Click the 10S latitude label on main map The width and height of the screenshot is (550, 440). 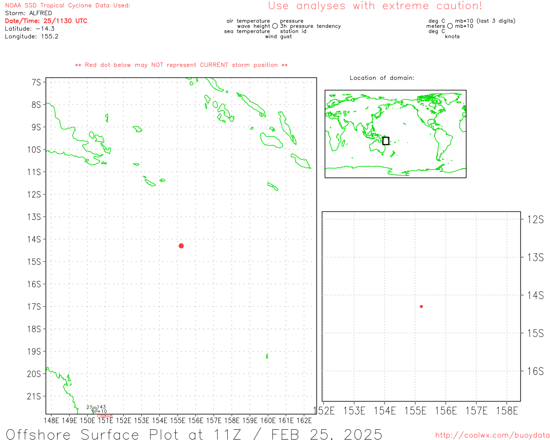pyautogui.click(x=34, y=150)
